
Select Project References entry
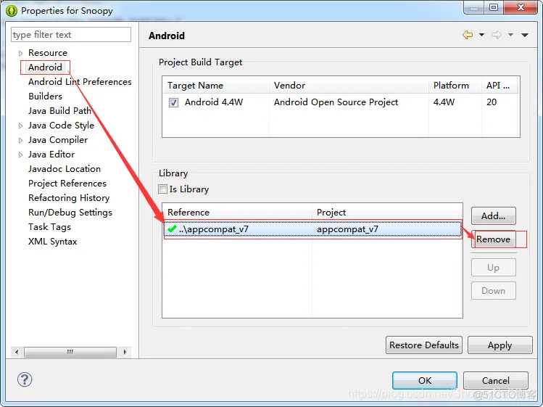click(x=67, y=184)
